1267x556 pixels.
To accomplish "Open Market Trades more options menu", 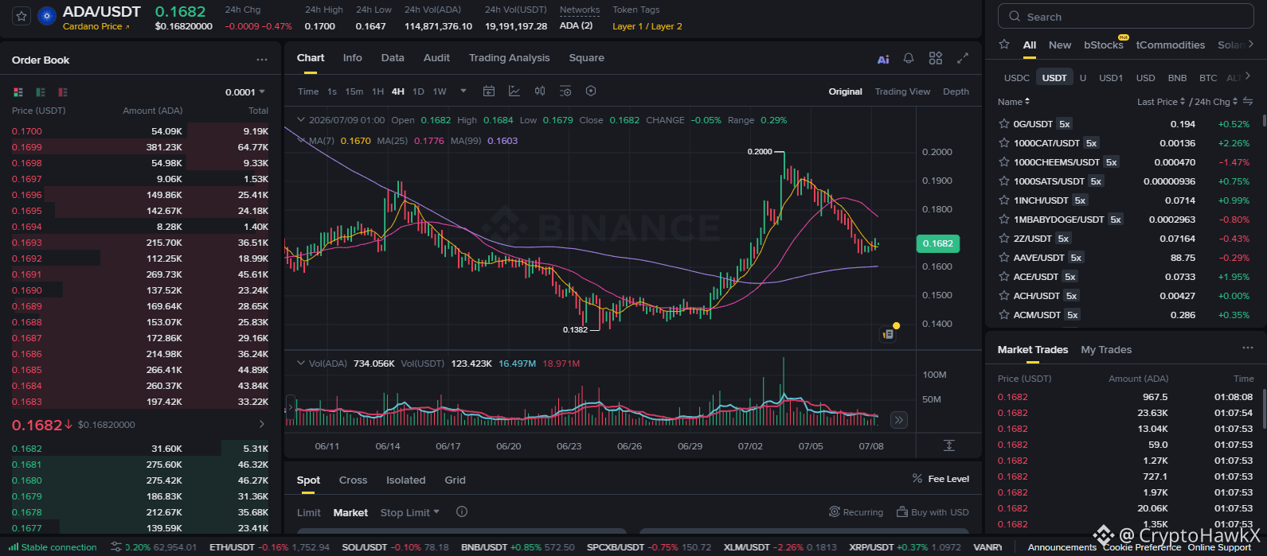I will coord(1248,348).
